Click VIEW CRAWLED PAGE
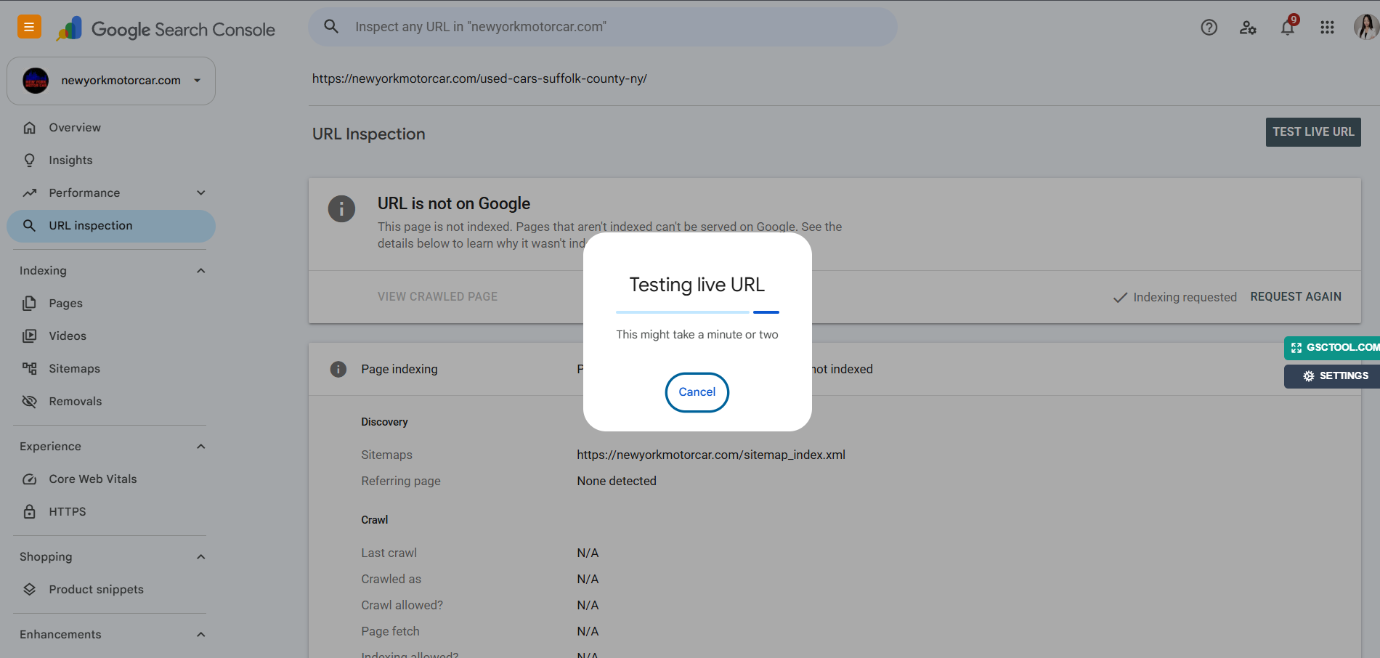Screen dimensions: 1380x658 (x=437, y=297)
